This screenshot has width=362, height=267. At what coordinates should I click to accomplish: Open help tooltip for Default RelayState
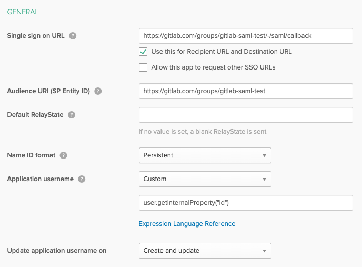[72, 115]
